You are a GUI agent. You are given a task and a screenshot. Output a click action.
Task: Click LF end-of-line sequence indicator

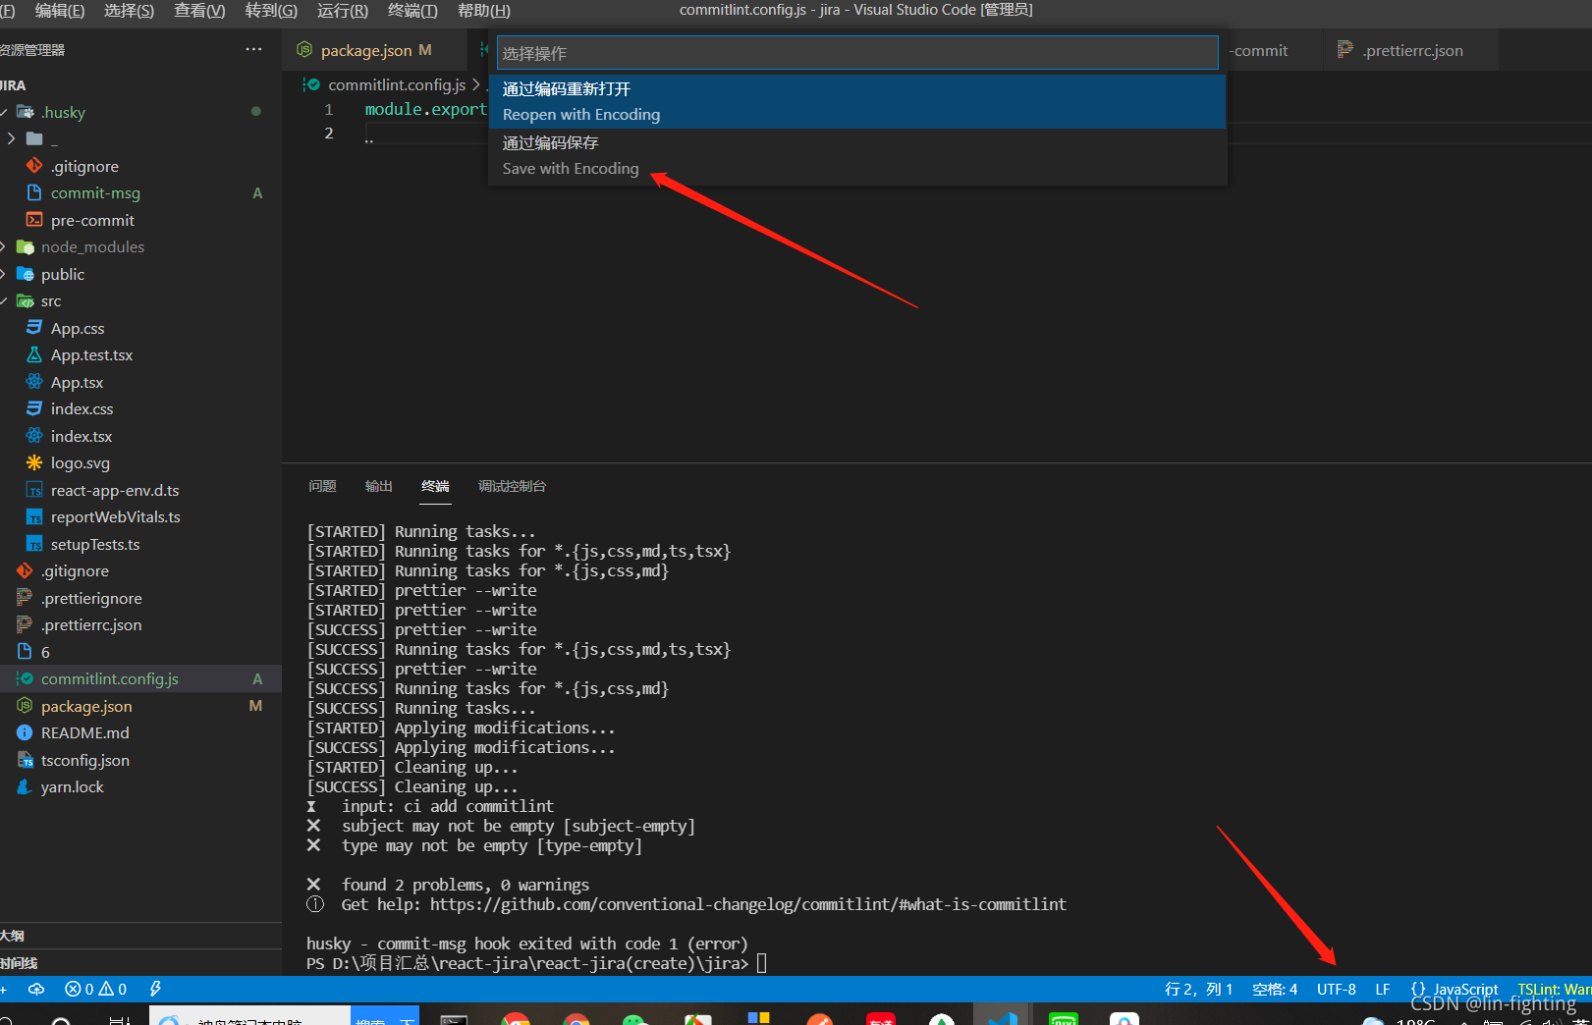[x=1383, y=990]
